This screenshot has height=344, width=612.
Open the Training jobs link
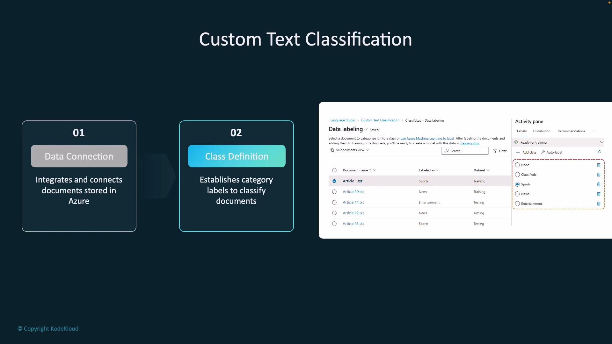click(x=470, y=143)
